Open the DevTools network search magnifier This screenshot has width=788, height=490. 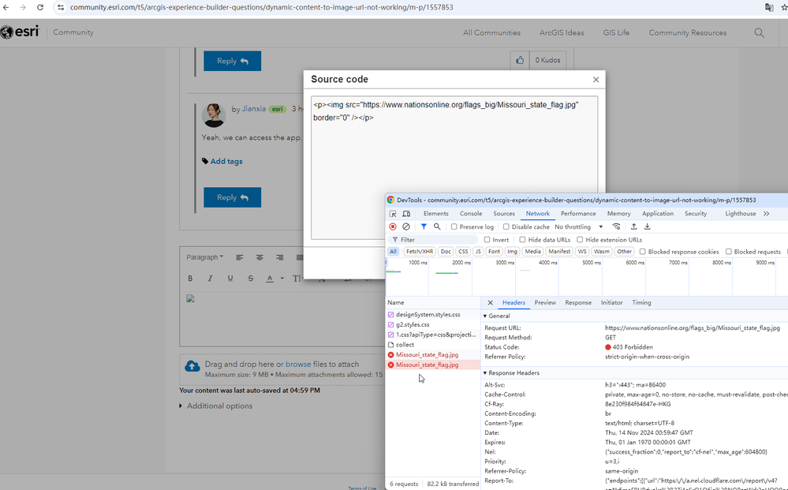pos(437,226)
